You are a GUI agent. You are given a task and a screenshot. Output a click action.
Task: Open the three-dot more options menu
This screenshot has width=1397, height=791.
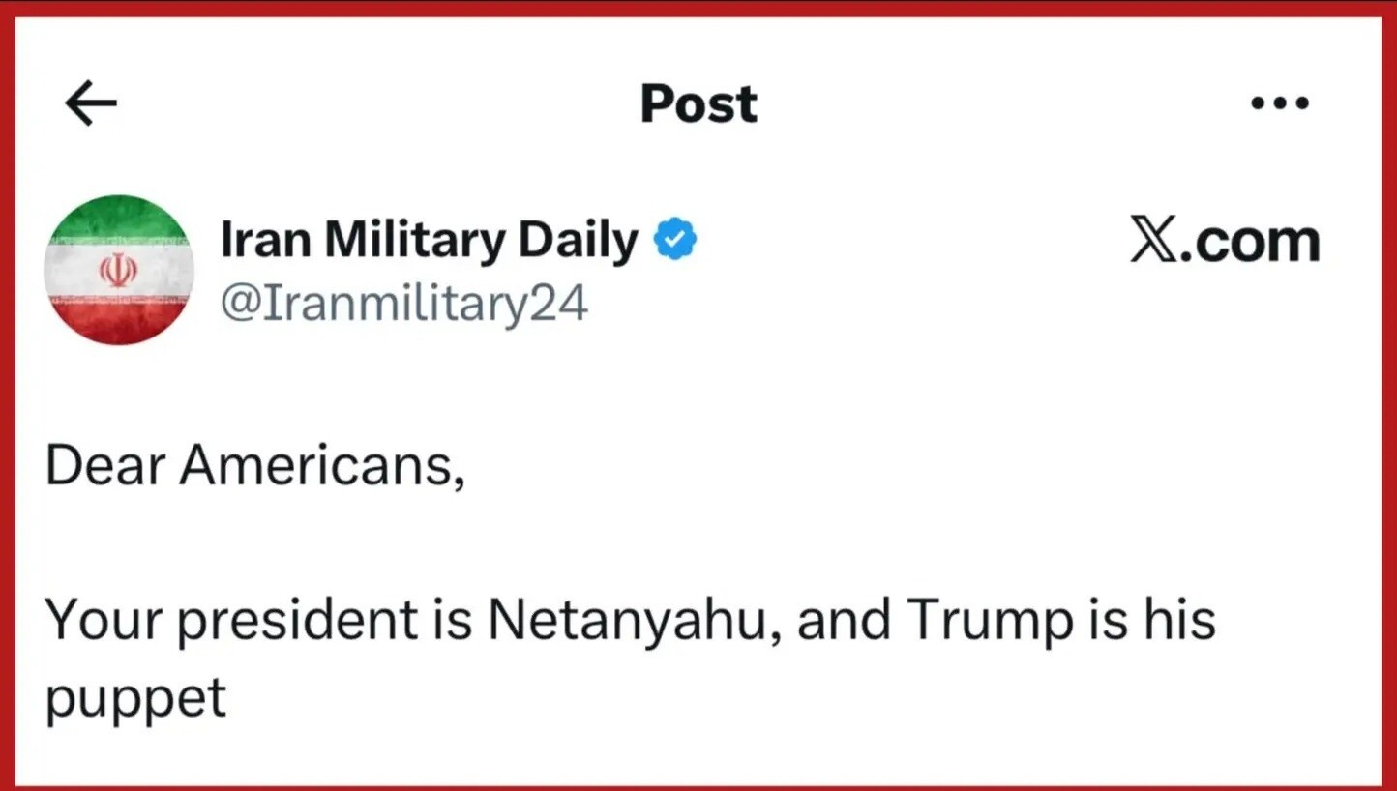(1279, 103)
